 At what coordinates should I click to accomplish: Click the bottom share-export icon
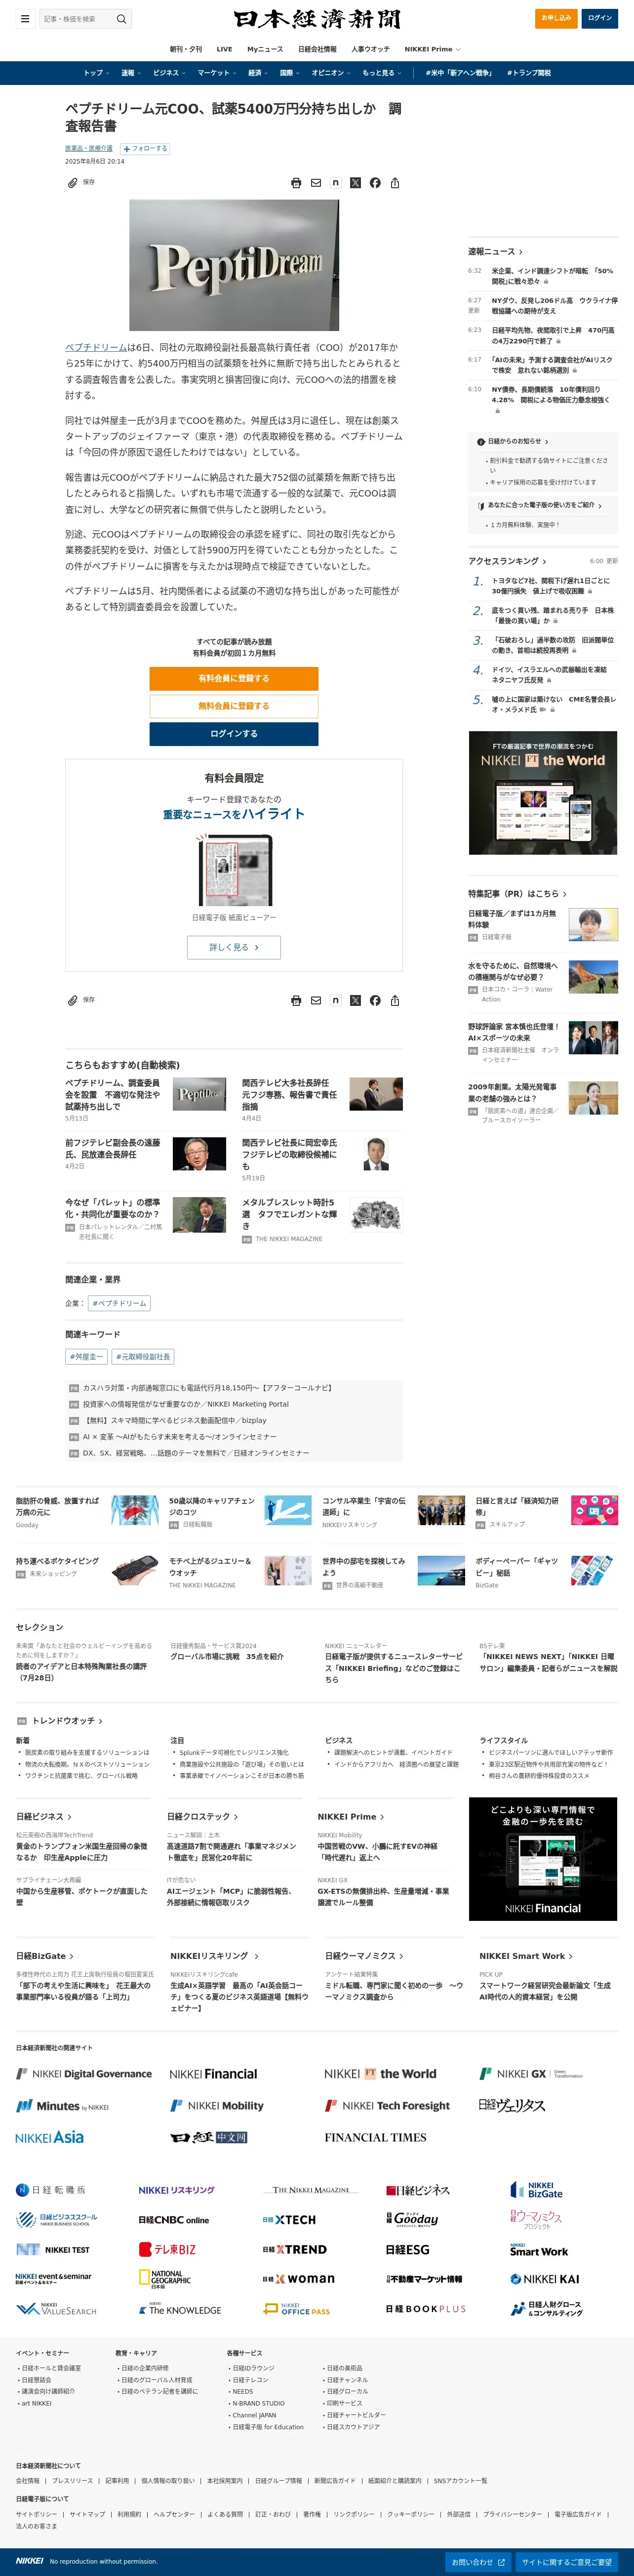point(395,1000)
